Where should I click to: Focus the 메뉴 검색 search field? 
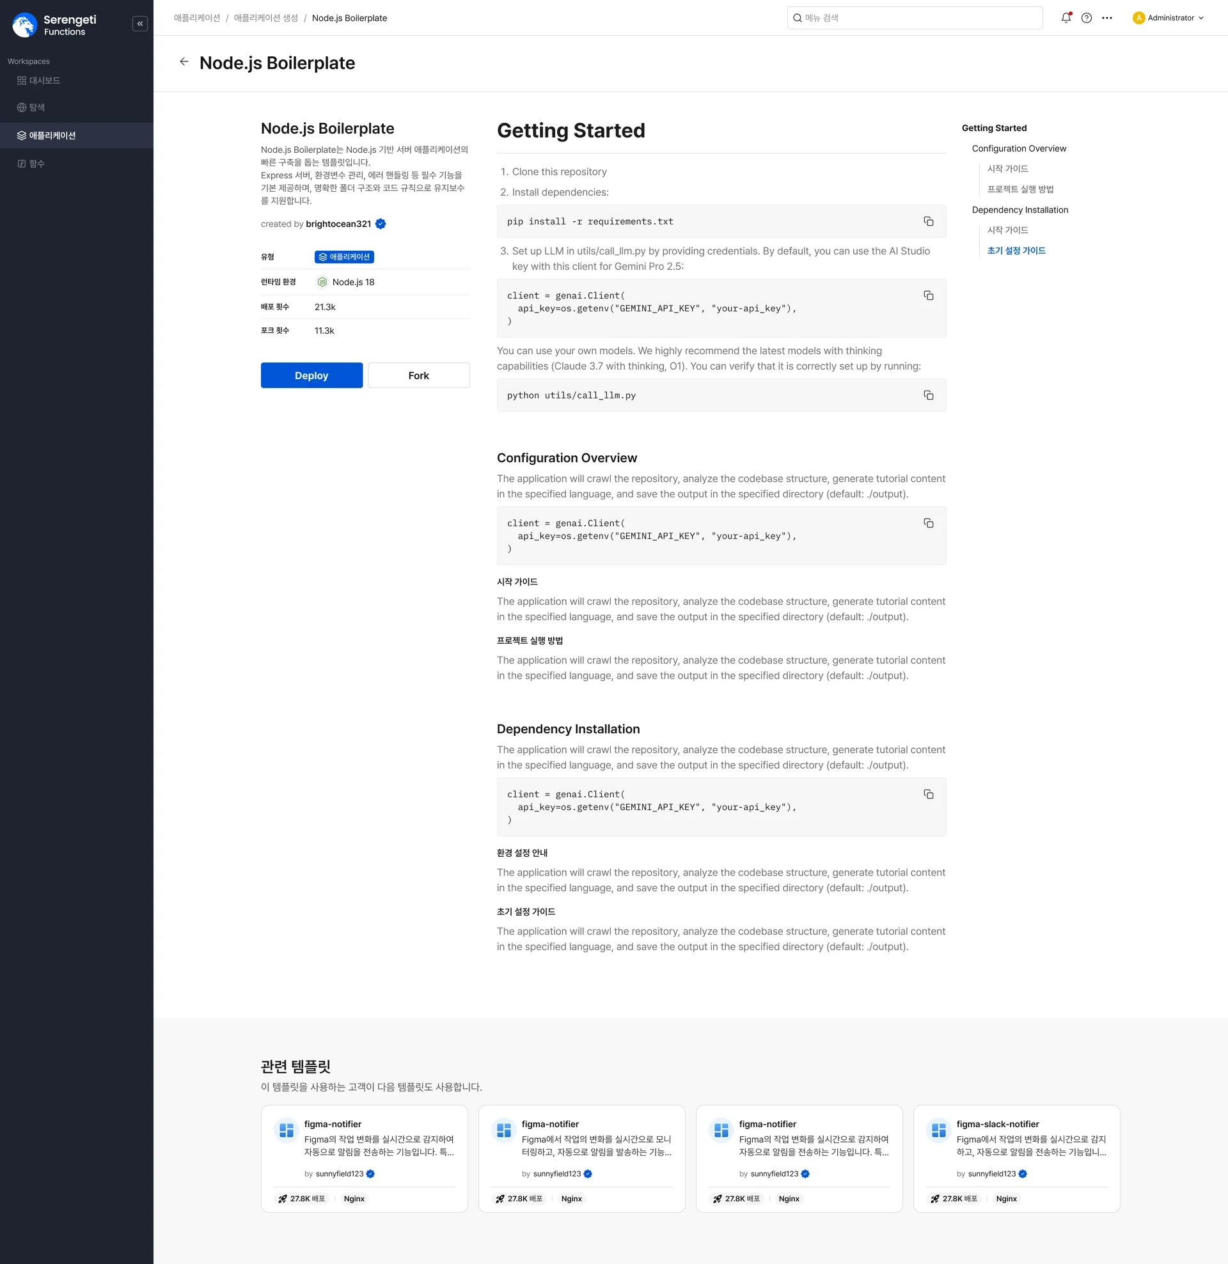[915, 18]
